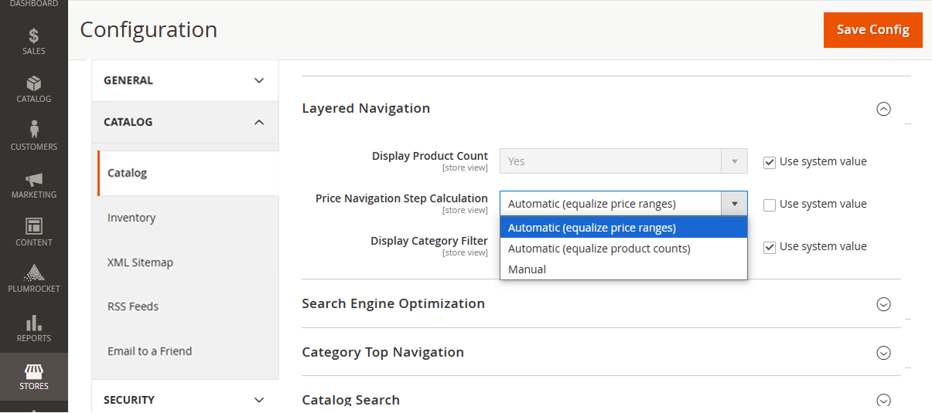Expand the General settings section
932x413 pixels.
[x=185, y=80]
